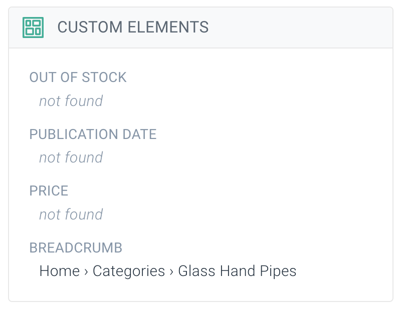Select the not found text under OUT OF STOCK
This screenshot has height=310, width=402.
click(71, 100)
